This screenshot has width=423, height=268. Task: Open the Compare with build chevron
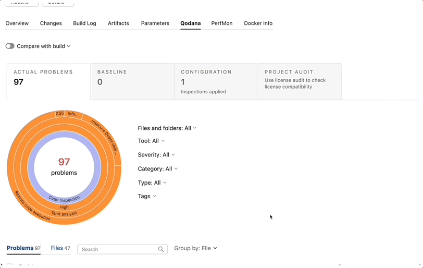[69, 46]
